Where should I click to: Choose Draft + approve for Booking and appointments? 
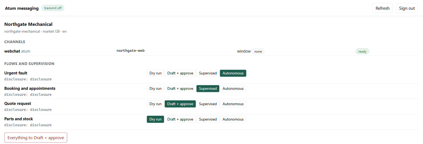pos(180,88)
